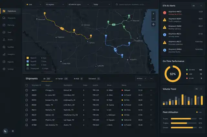
Task: Open row menu for shipment #7988
Action: tap(151, 125)
